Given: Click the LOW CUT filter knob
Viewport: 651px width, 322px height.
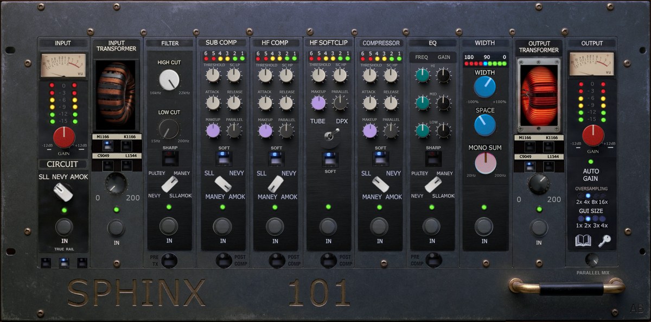Looking at the screenshot, I should (169, 129).
